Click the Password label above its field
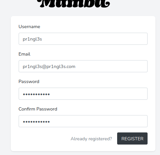 click(x=29, y=81)
